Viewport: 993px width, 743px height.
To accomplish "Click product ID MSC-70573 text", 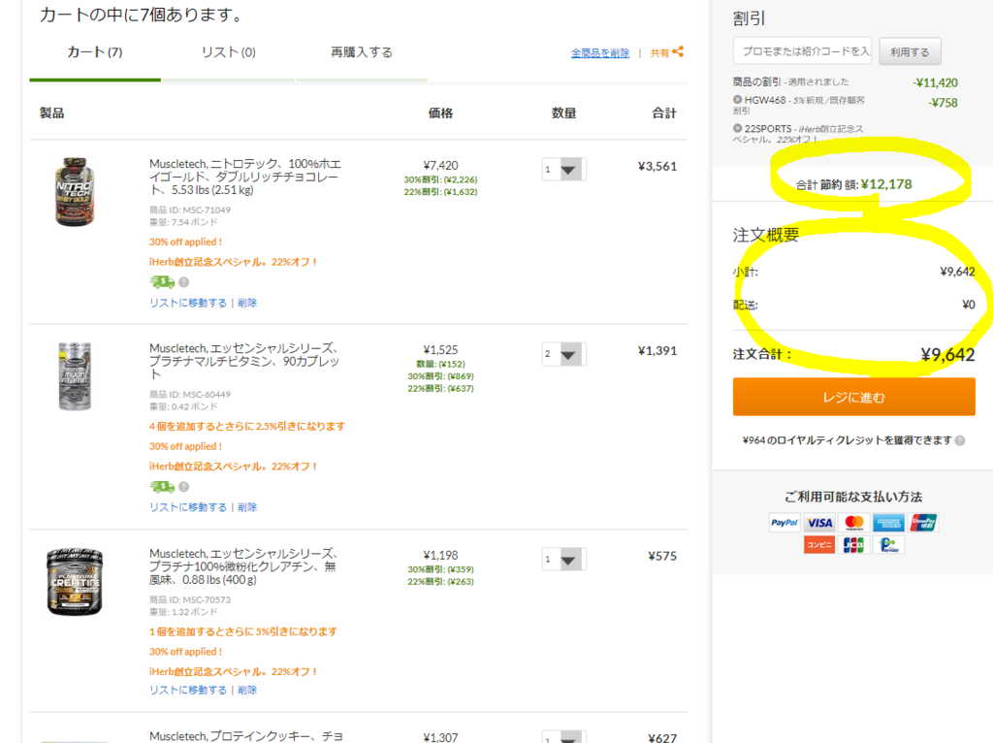I will click(x=190, y=599).
